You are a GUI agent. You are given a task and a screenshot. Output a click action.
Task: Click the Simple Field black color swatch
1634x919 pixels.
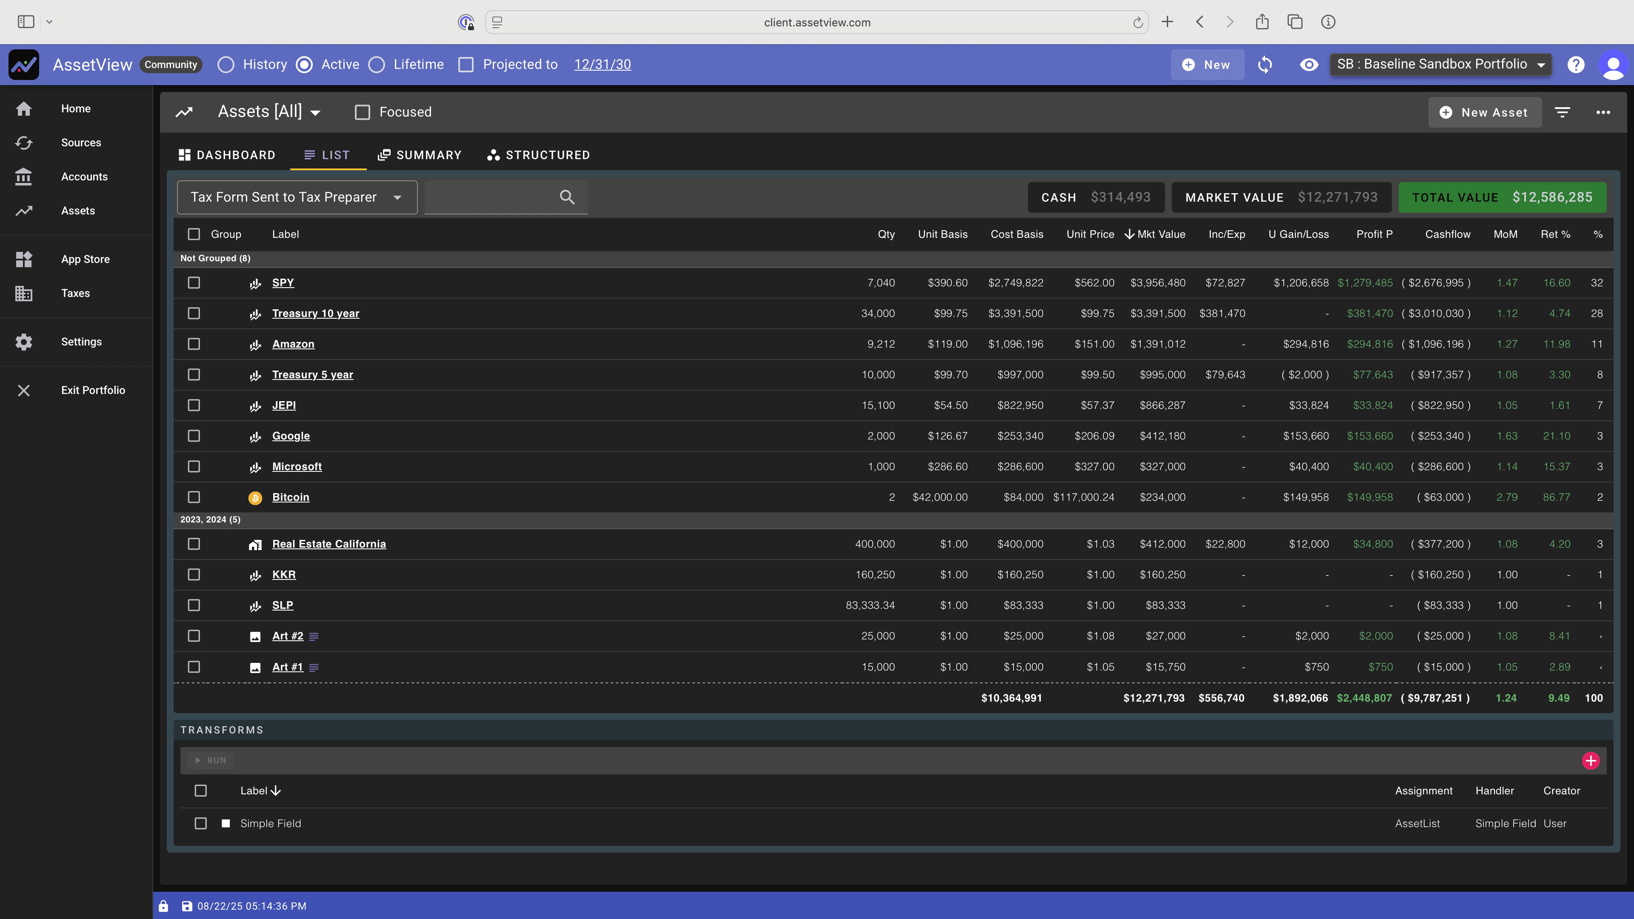click(x=226, y=823)
